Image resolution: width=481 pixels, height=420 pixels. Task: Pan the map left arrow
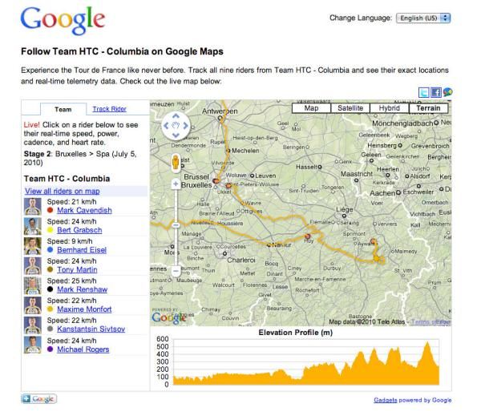[166, 126]
